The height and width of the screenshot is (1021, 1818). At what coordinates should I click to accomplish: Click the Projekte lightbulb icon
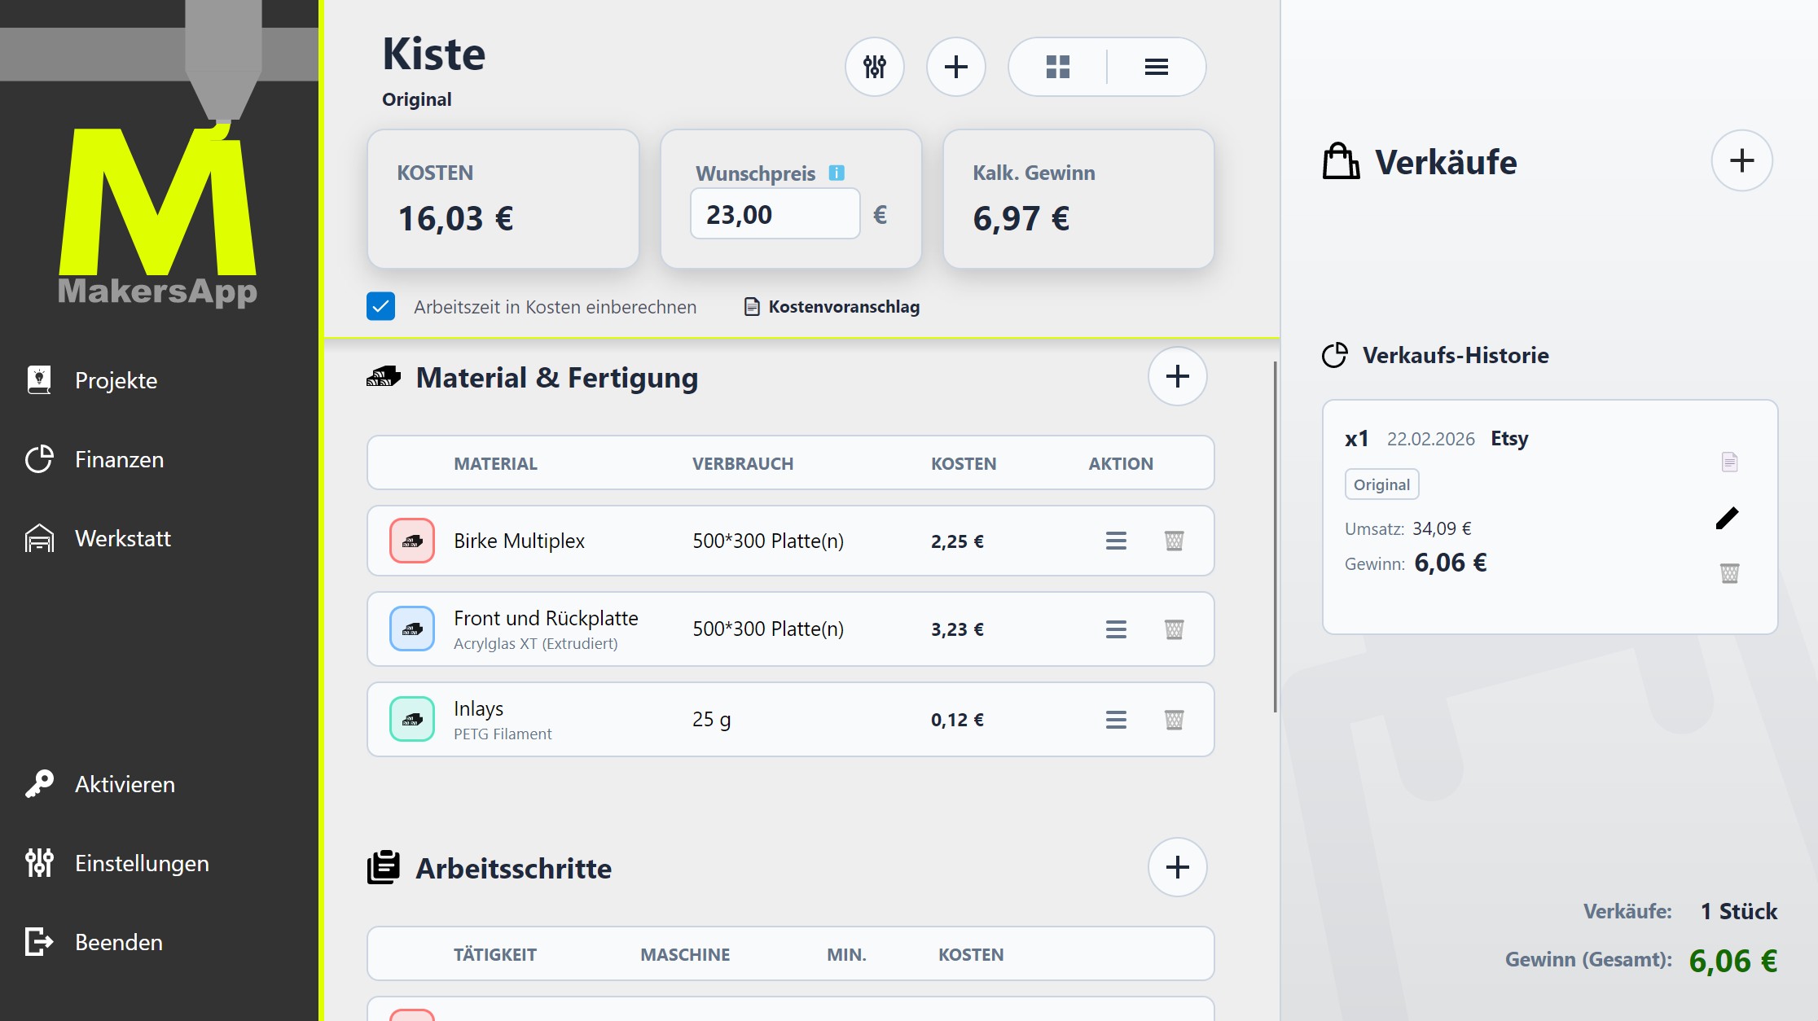[x=39, y=379]
